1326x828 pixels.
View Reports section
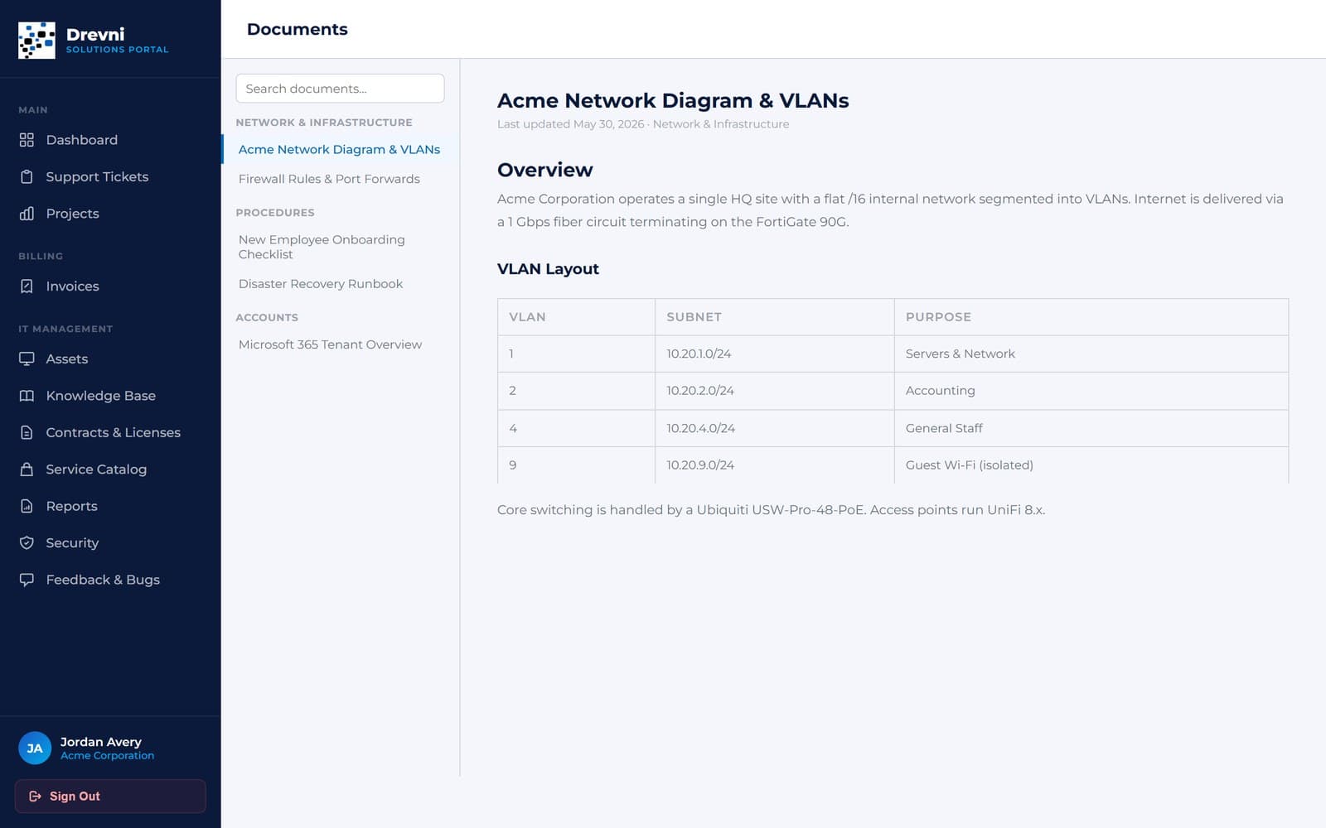(110, 506)
